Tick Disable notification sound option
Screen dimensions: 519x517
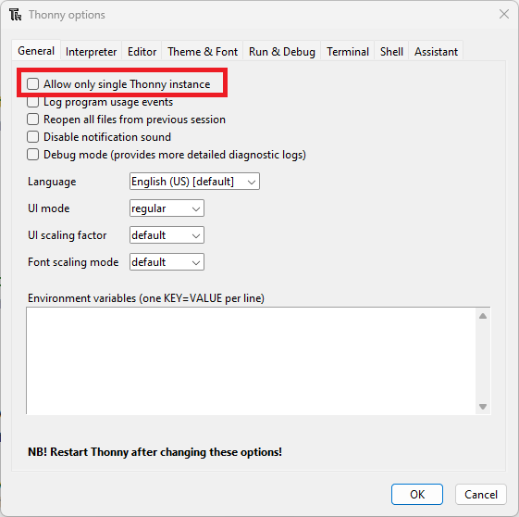(32, 137)
